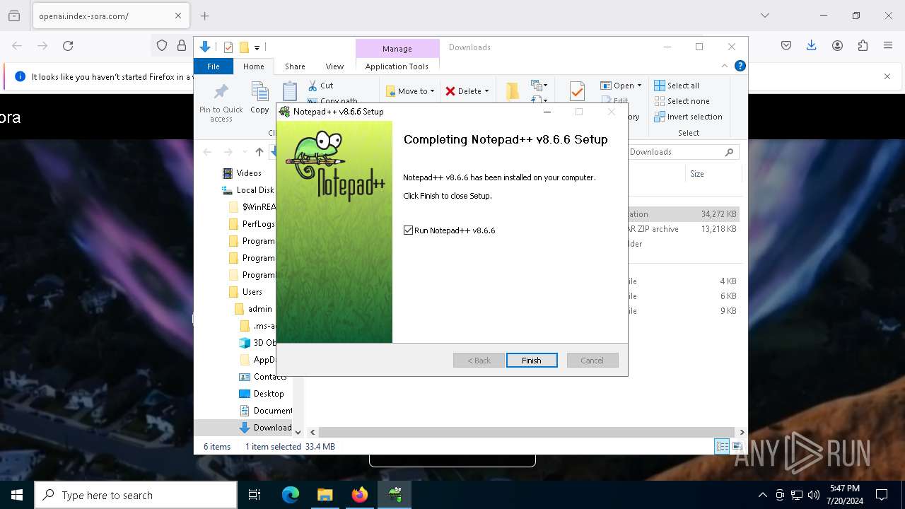The width and height of the screenshot is (905, 509).
Task: Click Select all in ribbon
Action: coord(677,86)
